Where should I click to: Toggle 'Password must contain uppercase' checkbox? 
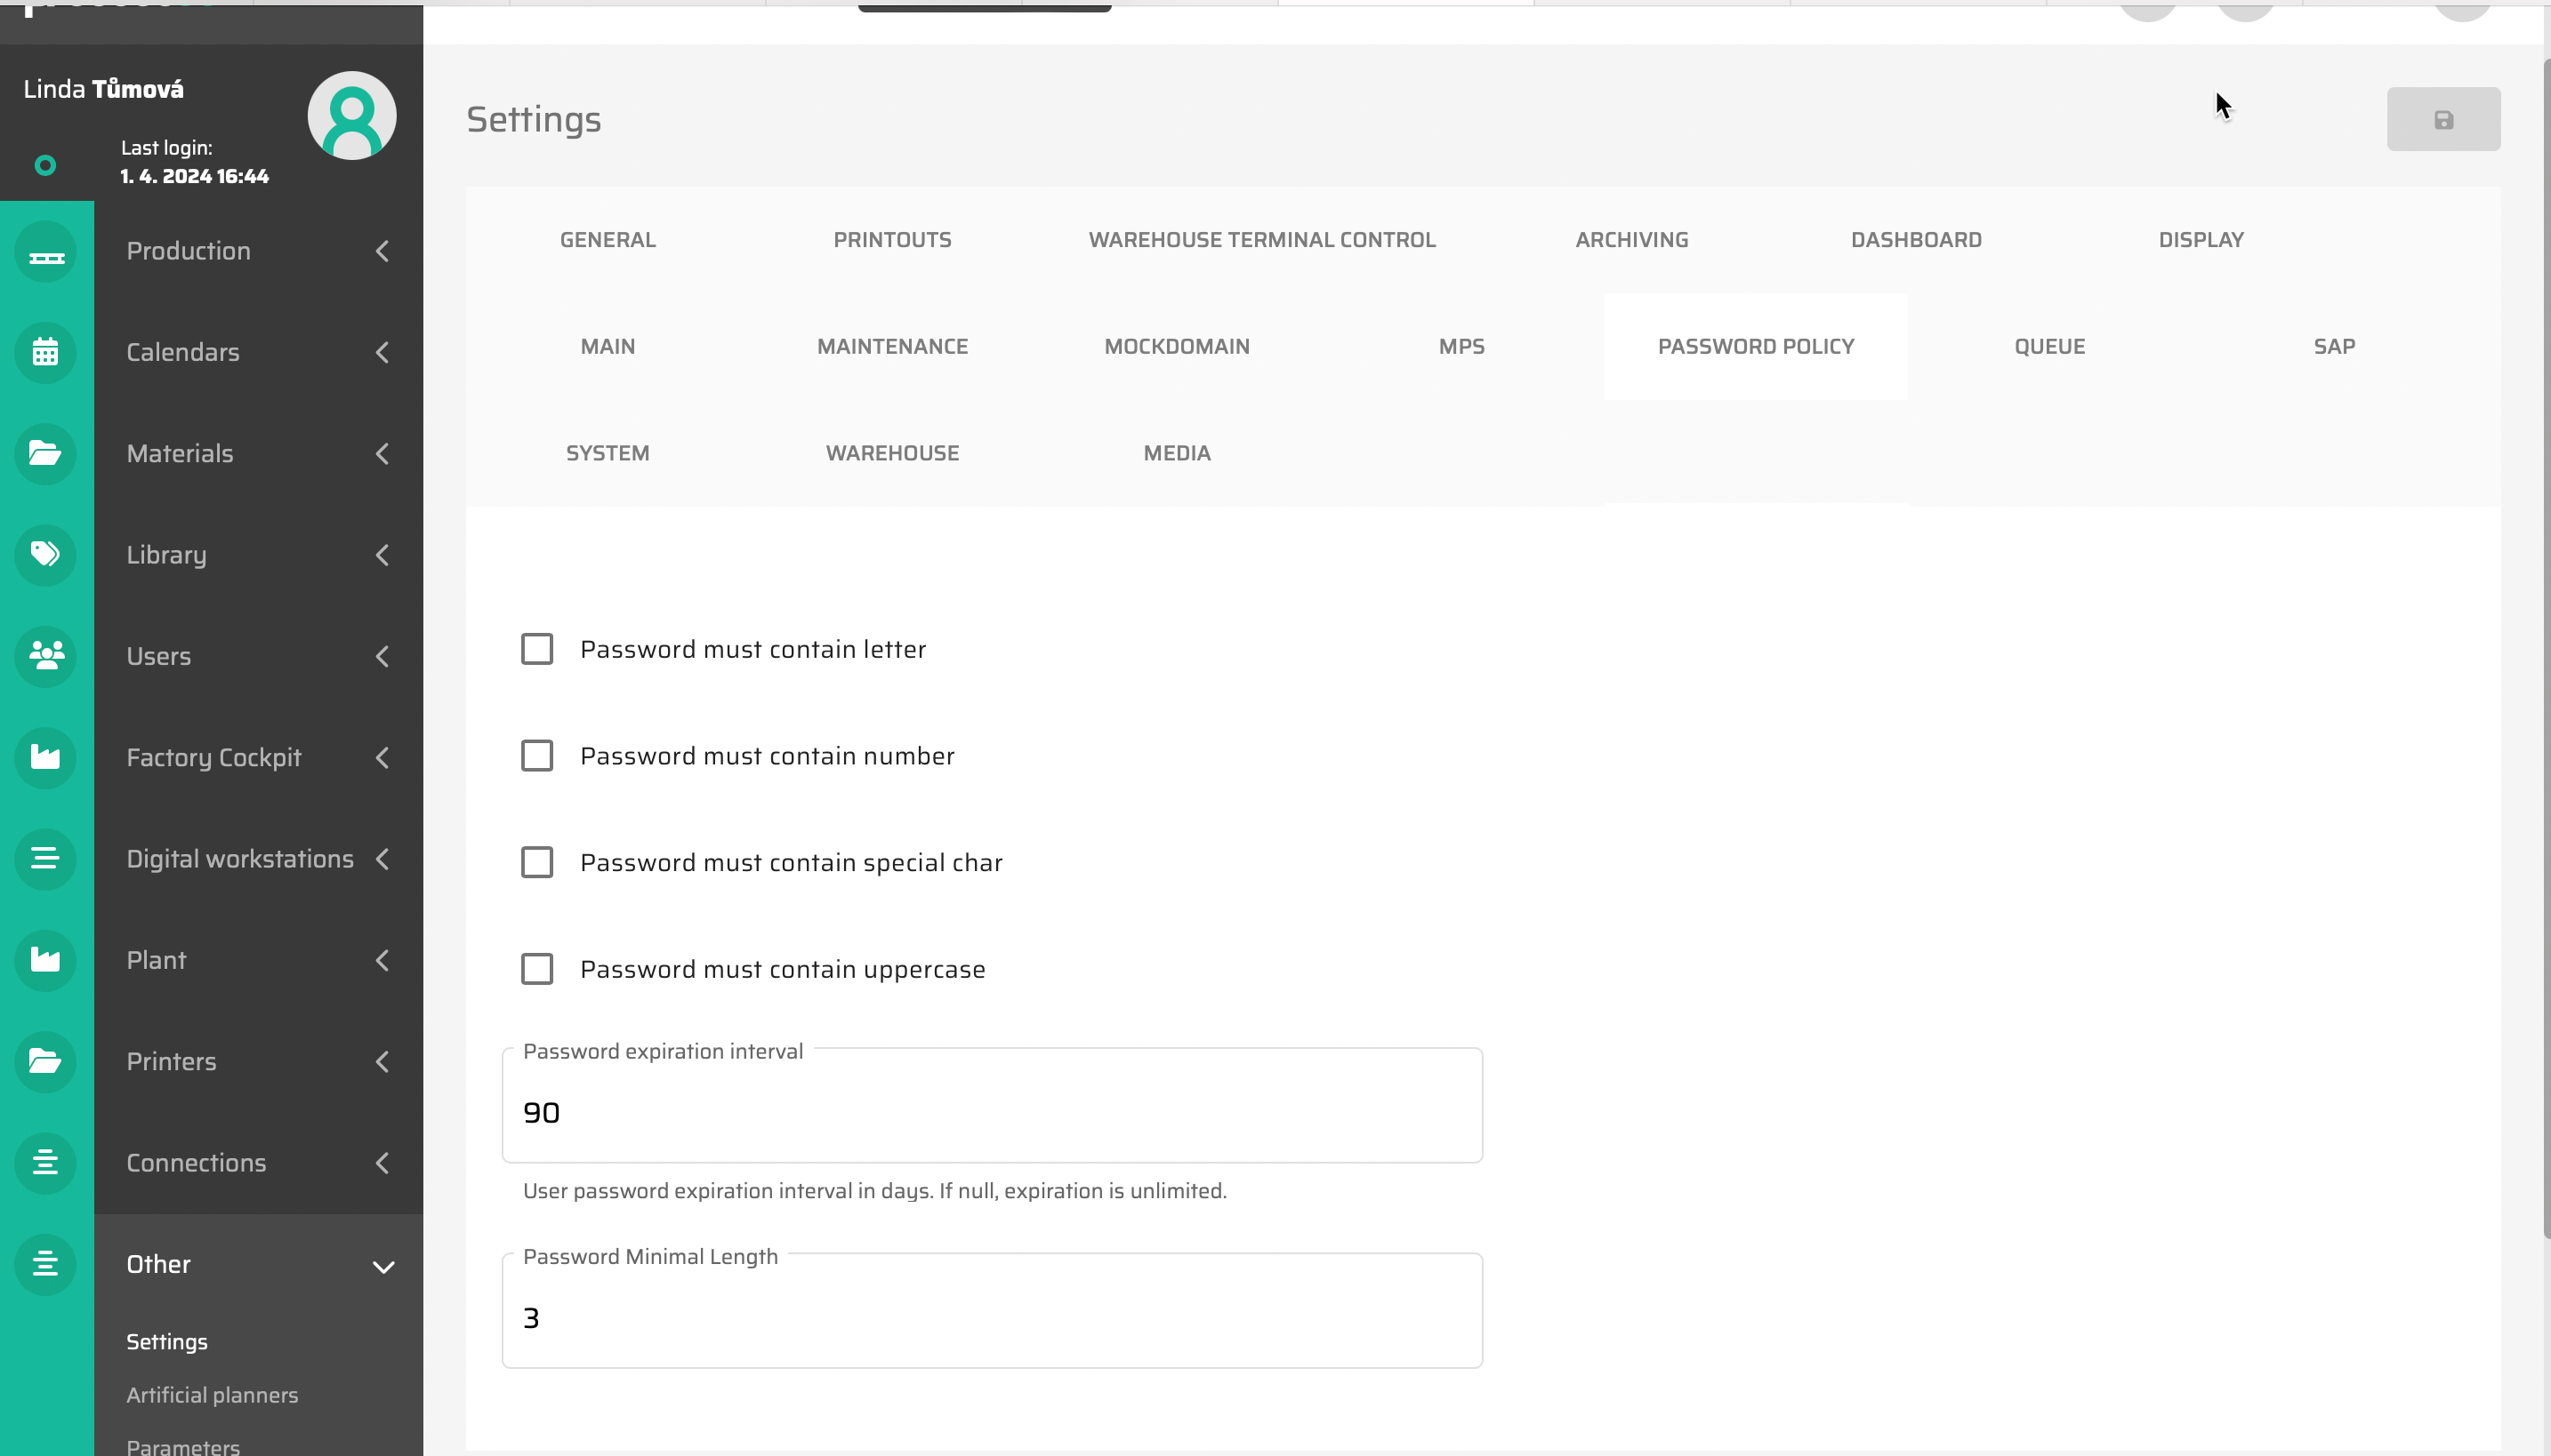pos(537,970)
